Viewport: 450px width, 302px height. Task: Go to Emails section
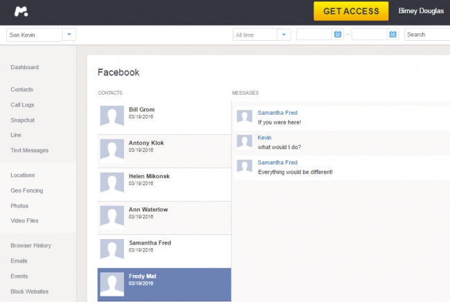tap(19, 261)
